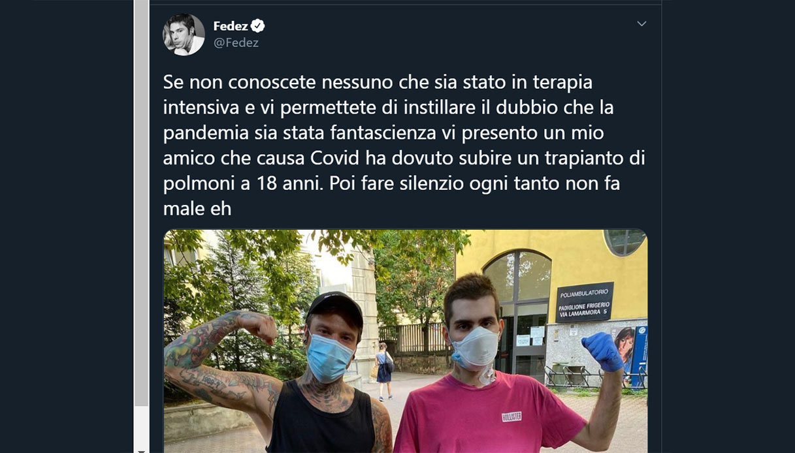Visit the @Fedez handle link
Viewport: 795px width, 453px height.
tap(236, 43)
